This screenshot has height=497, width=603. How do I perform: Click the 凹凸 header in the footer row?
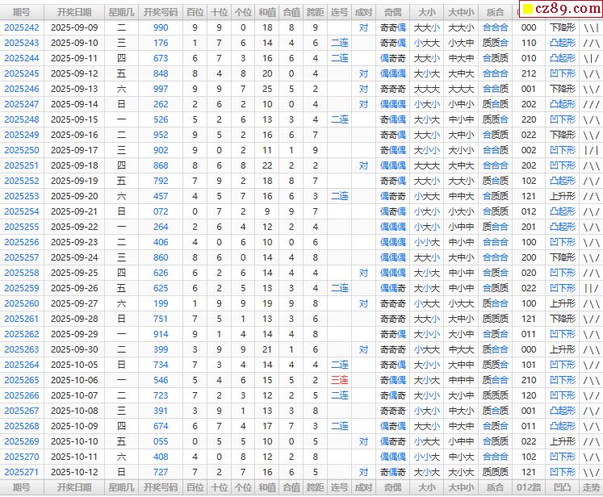pyautogui.click(x=562, y=487)
